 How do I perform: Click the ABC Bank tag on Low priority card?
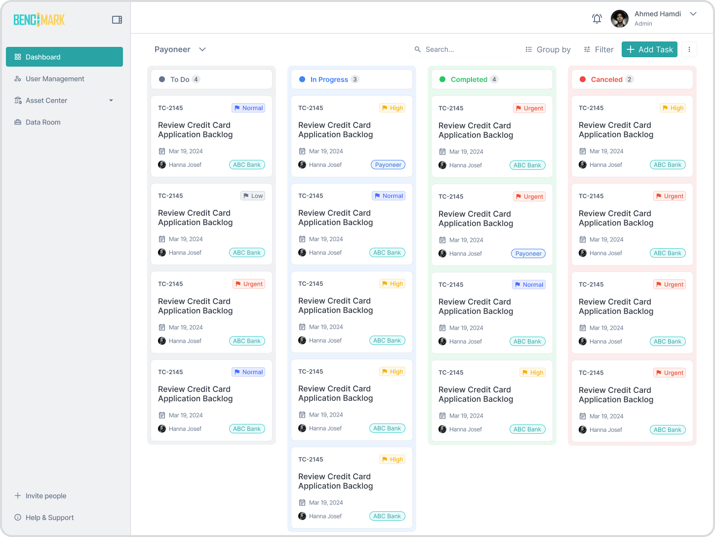[x=247, y=253]
